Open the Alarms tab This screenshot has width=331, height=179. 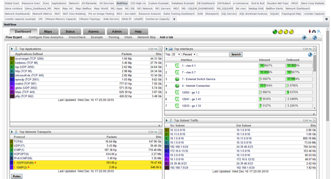93,32
